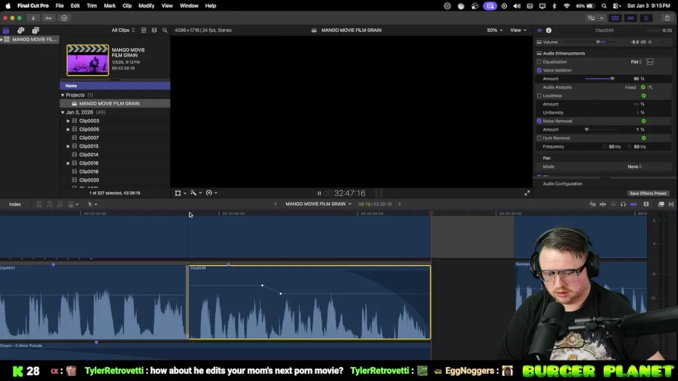
Task: Open the Pan Mode None dropdown
Action: tap(635, 167)
